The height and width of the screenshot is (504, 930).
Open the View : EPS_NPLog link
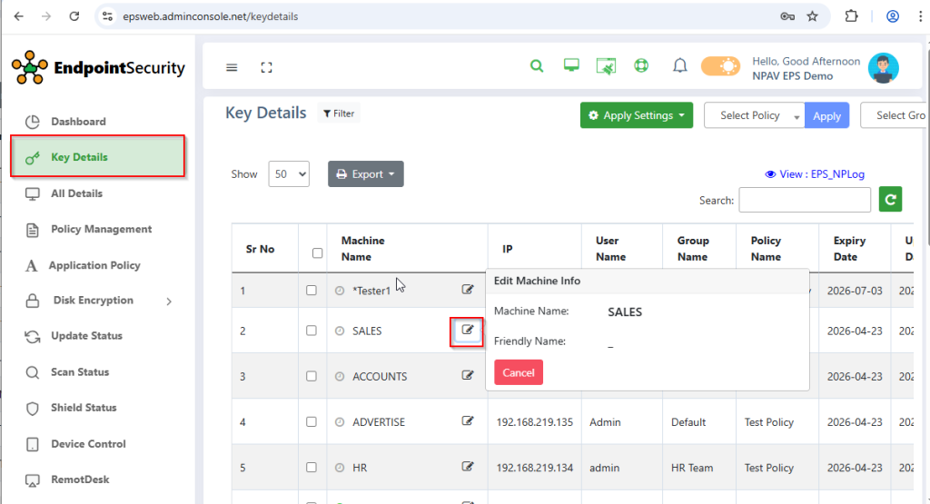click(816, 174)
